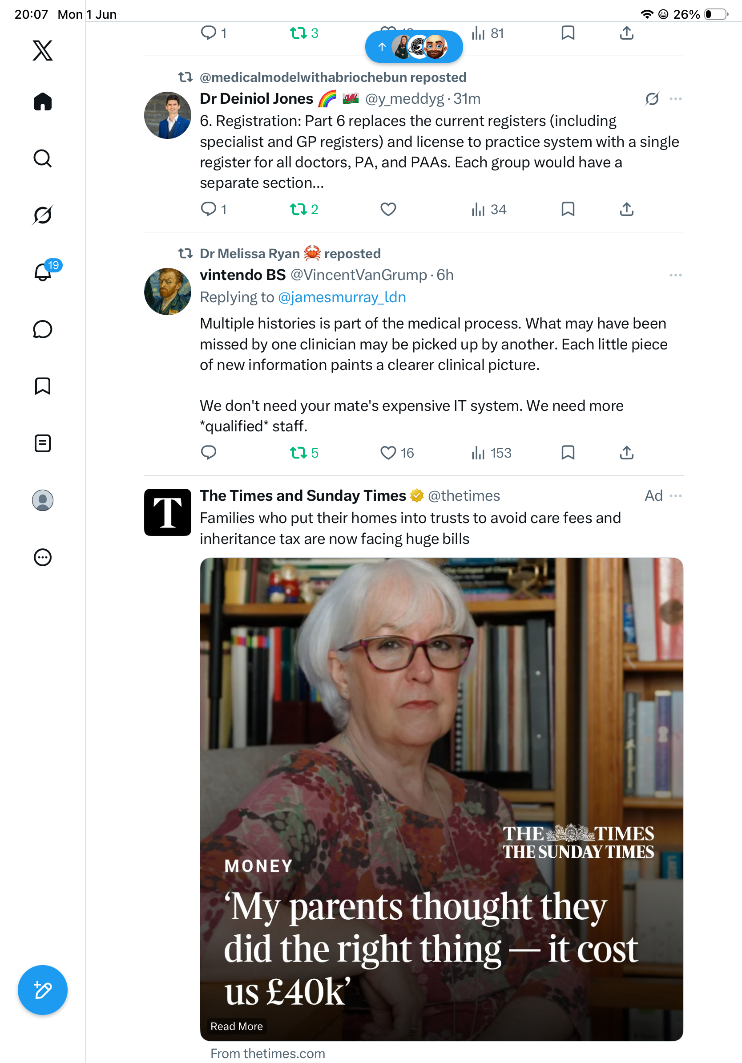This screenshot has height=1063, width=742.
Task: Bookmark Dr Deiniol Jones's post
Action: pos(568,209)
